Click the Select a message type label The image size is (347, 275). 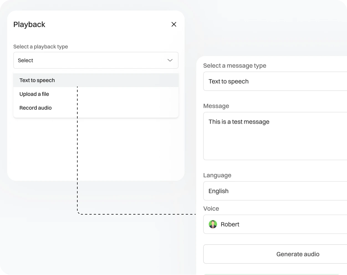pos(235,65)
